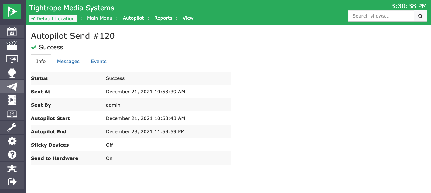Click the accessibility figure icon in sidebar
Image resolution: width=431 pixels, height=193 pixels.
[x=12, y=168]
